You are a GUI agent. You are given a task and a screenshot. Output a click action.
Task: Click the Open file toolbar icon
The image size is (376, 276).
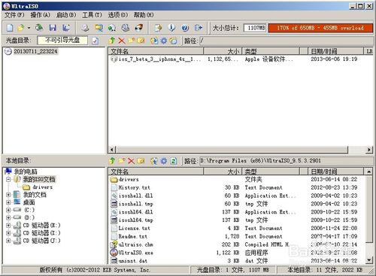pyautogui.click(x=21, y=28)
